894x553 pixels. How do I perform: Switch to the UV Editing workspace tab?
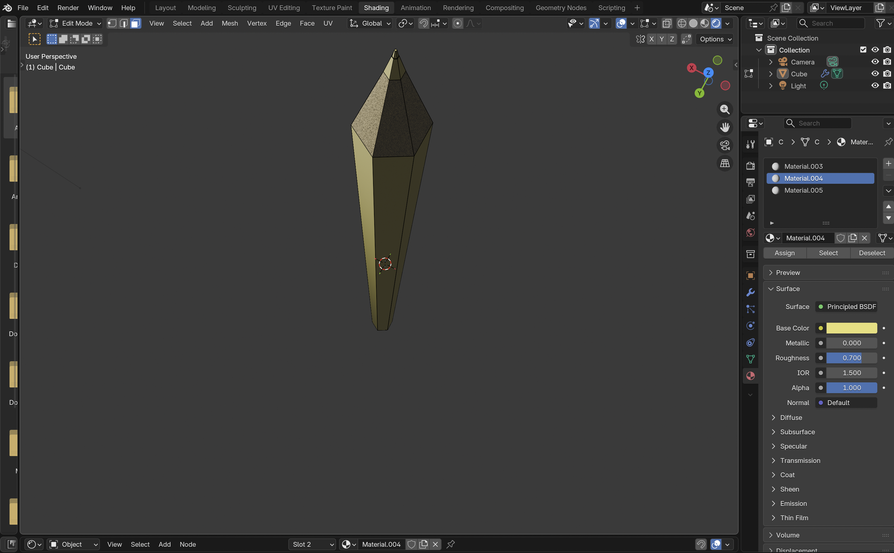coord(284,8)
